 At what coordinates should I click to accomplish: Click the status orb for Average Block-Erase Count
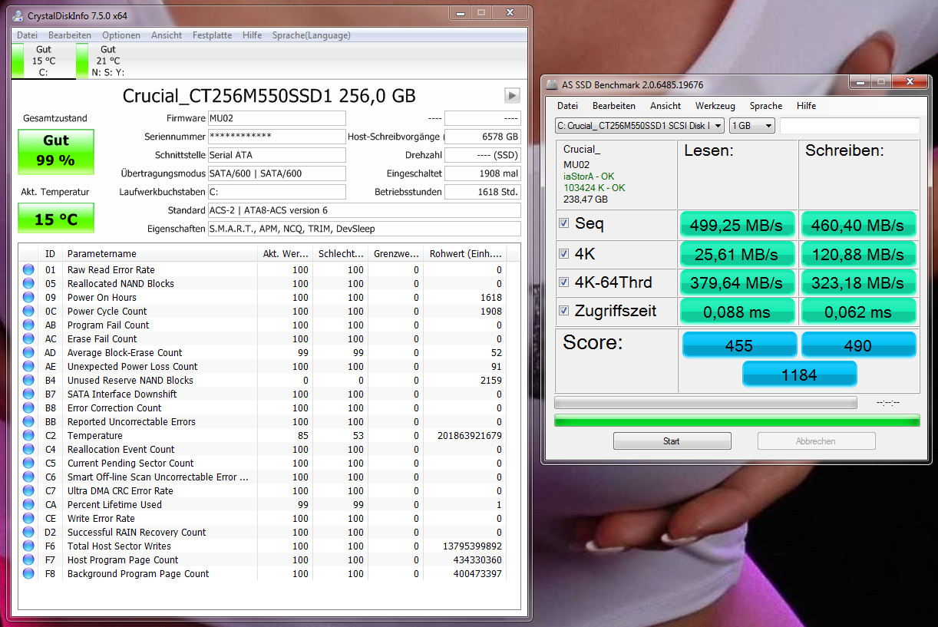pyautogui.click(x=28, y=352)
